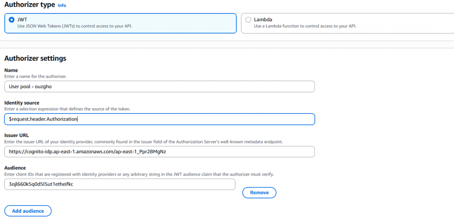Screen dimensions: 454x218
Task: Click the Name input field
Action: point(159,86)
